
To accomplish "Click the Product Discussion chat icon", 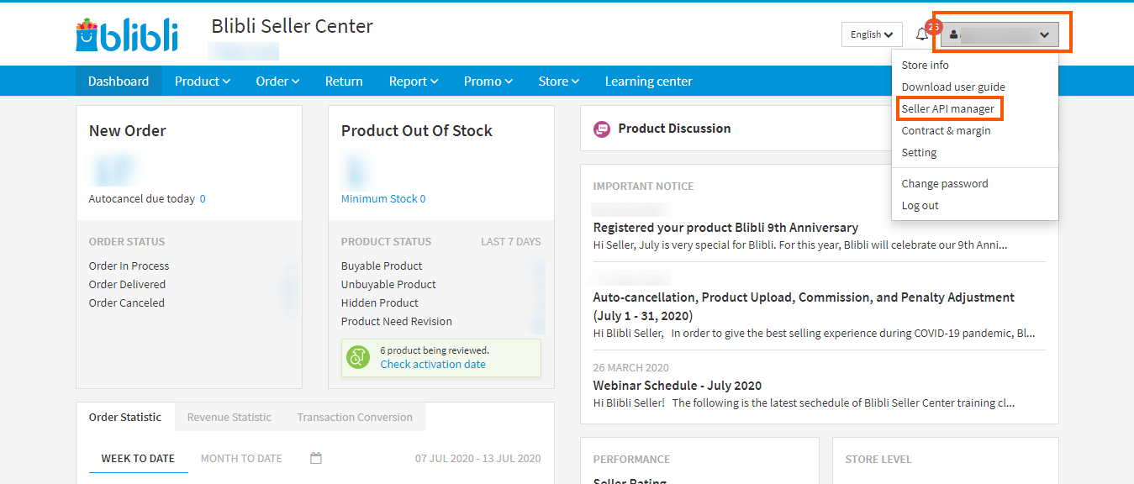I will click(602, 129).
